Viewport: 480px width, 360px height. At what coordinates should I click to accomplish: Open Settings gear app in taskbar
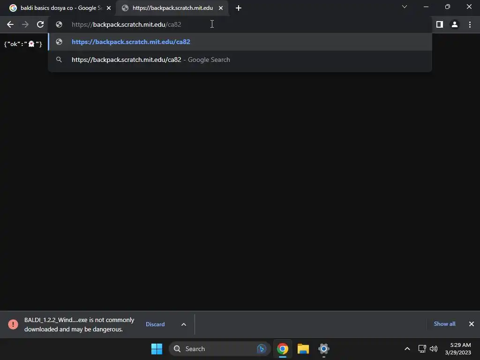pos(323,349)
